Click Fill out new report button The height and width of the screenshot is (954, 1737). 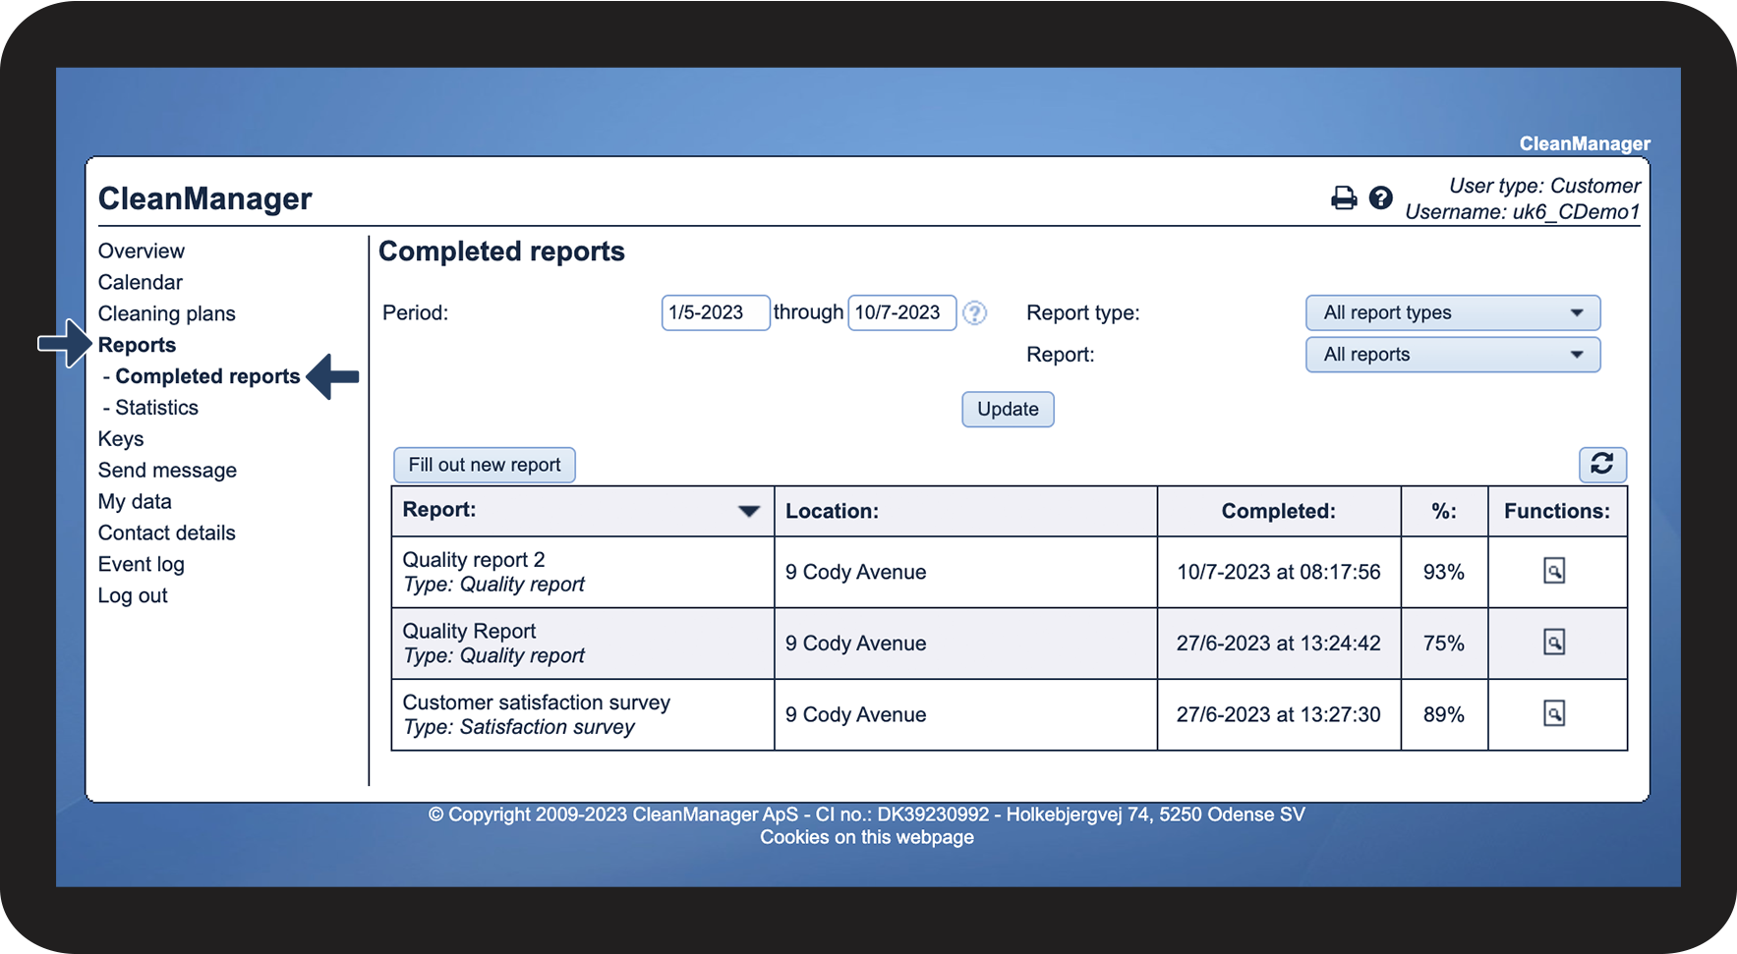484,465
